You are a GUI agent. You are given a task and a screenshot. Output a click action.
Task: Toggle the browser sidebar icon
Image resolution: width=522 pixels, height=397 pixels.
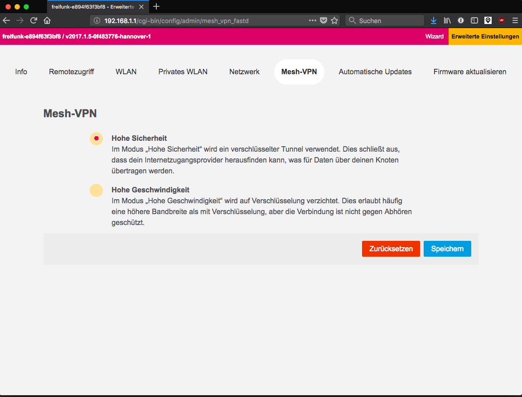[474, 20]
